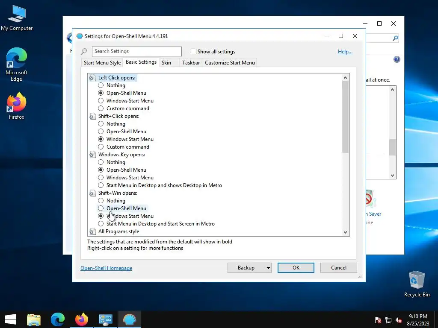Click the Screen Saver icon in background window
Screen dimensions: 438x328
pyautogui.click(x=371, y=199)
